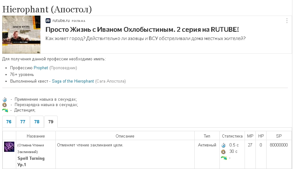293x169 pixels.
Task: Click the Название column header
Action: pos(36,136)
